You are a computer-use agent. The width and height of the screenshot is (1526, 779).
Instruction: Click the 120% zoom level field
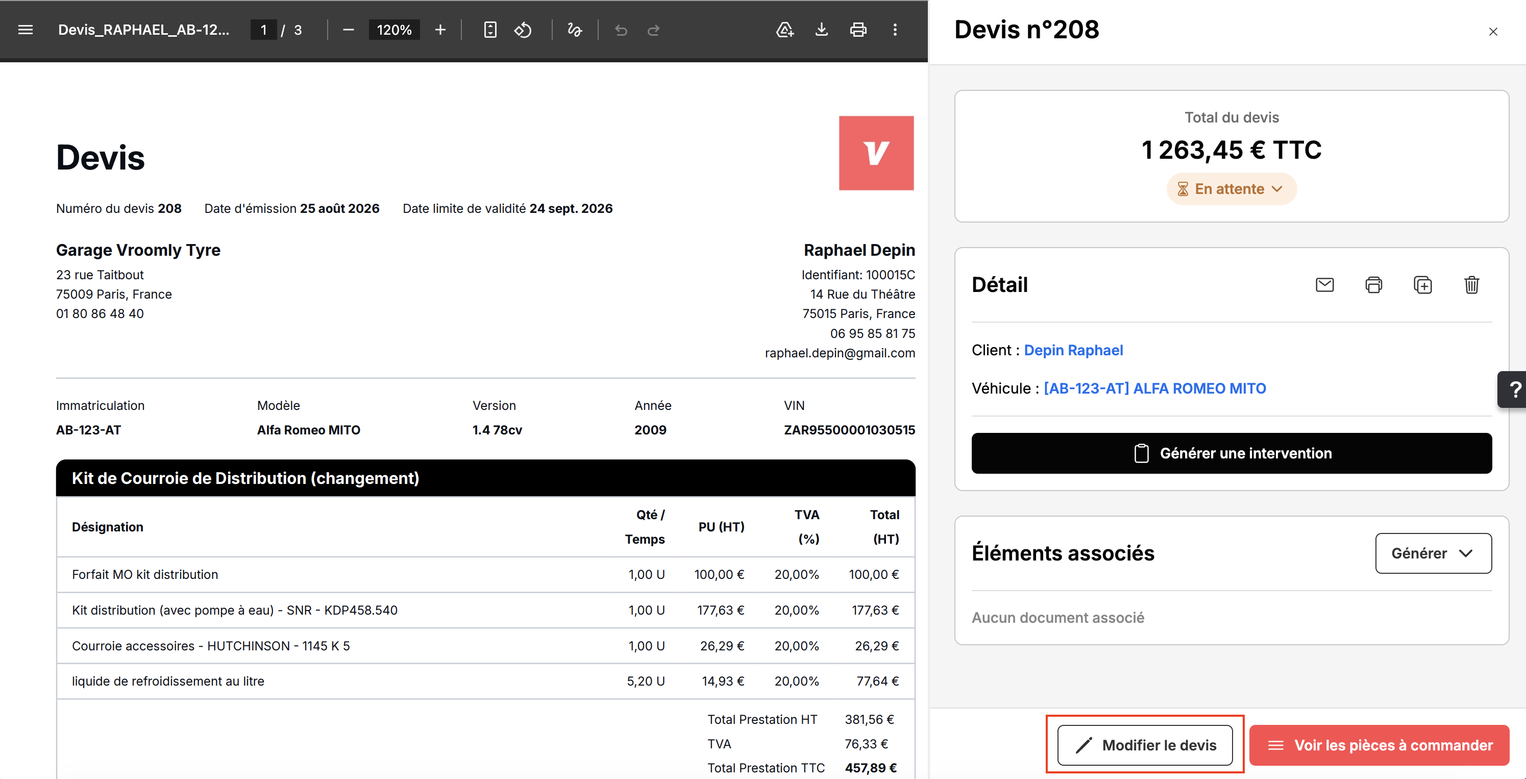[394, 30]
